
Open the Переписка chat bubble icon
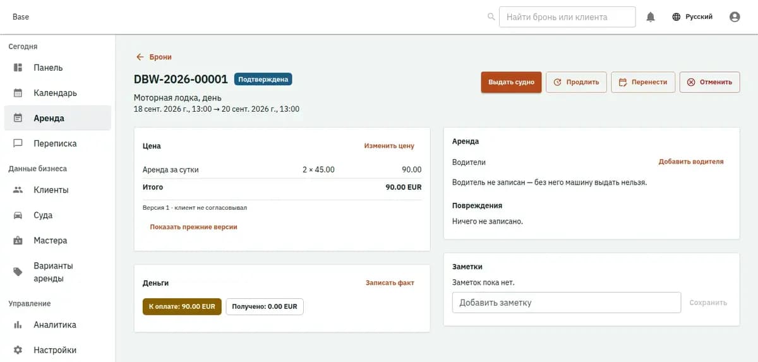coord(18,143)
